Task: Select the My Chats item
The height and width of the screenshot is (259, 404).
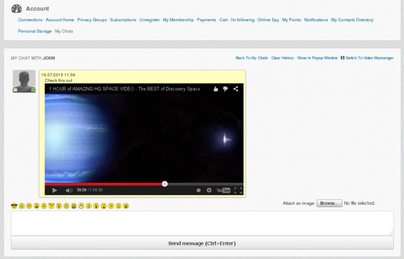Action: click(x=64, y=31)
